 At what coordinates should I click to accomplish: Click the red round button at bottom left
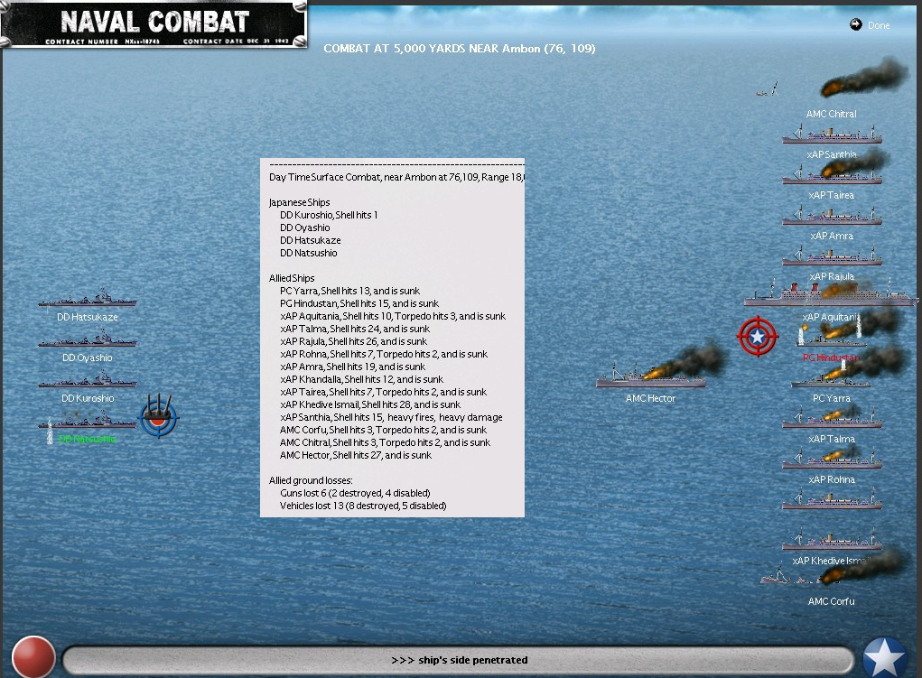click(x=33, y=657)
